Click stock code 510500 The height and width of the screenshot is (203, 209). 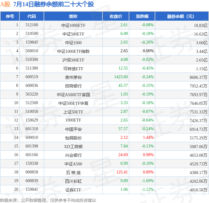pos(32,34)
